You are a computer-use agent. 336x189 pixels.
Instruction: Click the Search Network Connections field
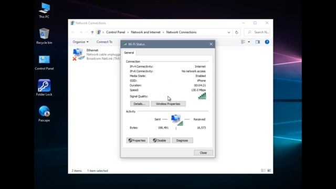(257, 33)
